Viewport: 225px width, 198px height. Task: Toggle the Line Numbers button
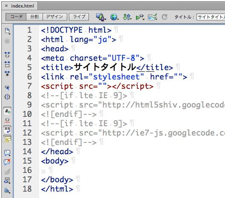point(7,111)
